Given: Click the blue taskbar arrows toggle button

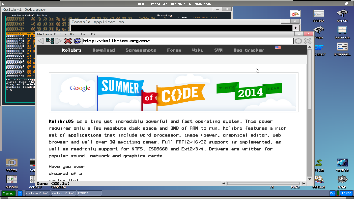Looking at the screenshot, I should pos(20,193).
